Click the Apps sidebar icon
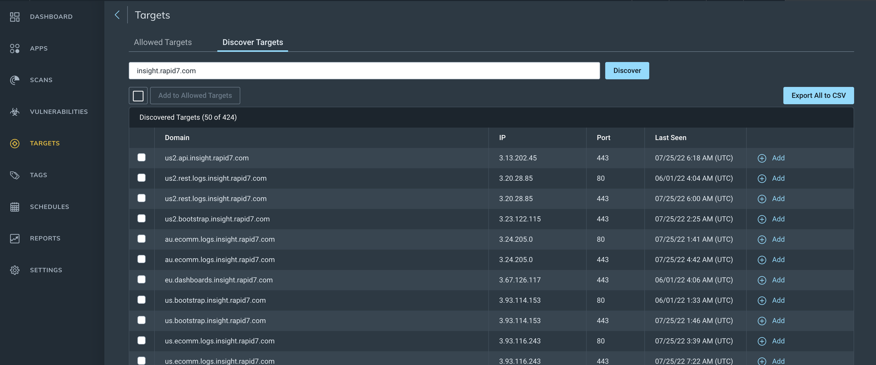876x365 pixels. (x=15, y=49)
